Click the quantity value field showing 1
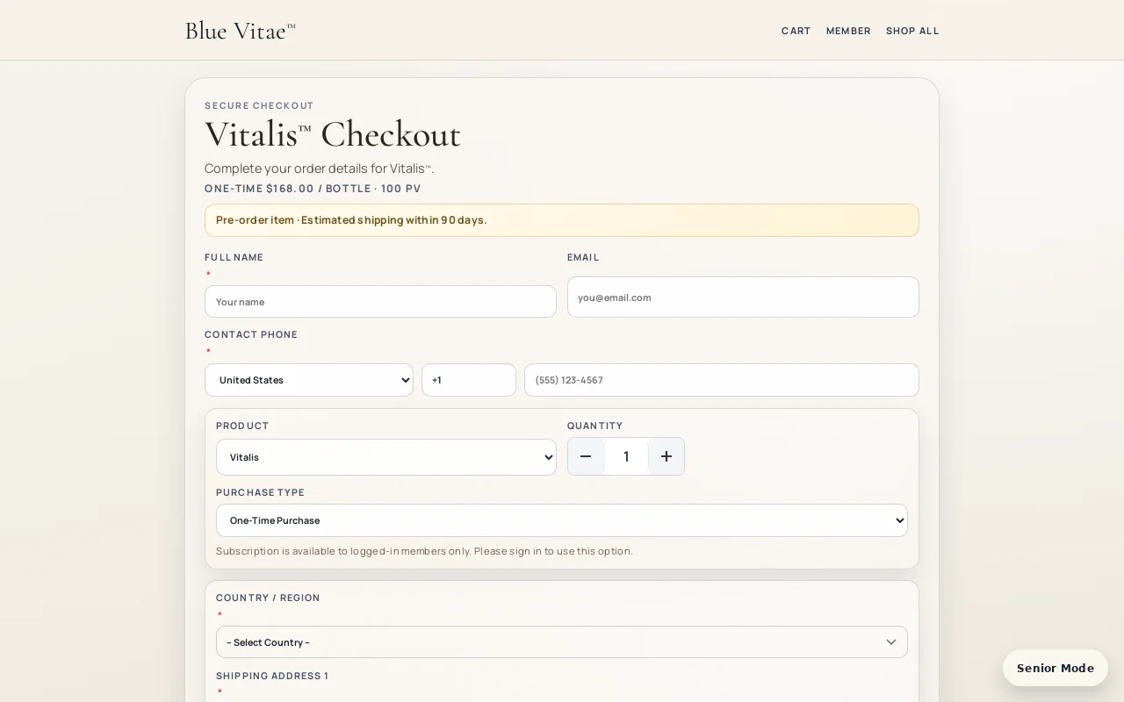The image size is (1124, 702). 626,456
